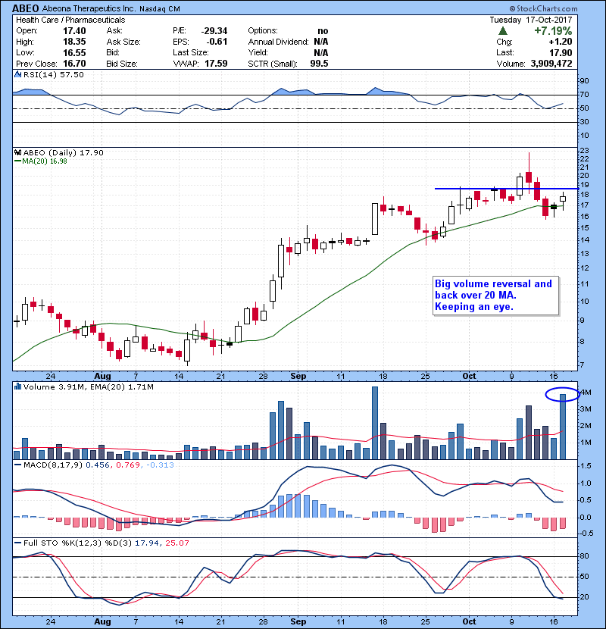Click the Nasdaq CM exchange label
This screenshot has width=606, height=629.
(x=160, y=9)
